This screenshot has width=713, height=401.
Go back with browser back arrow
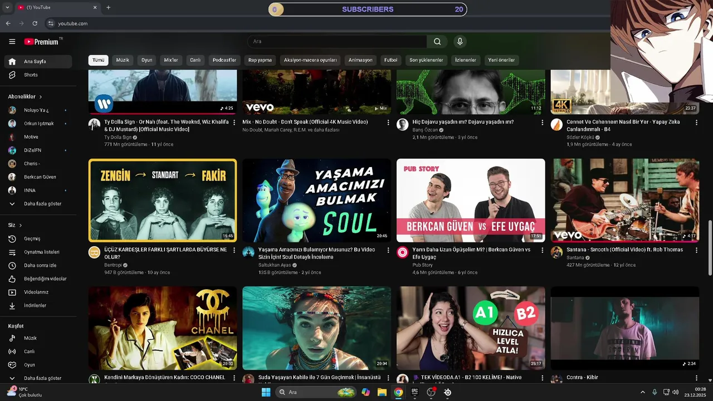[8, 23]
